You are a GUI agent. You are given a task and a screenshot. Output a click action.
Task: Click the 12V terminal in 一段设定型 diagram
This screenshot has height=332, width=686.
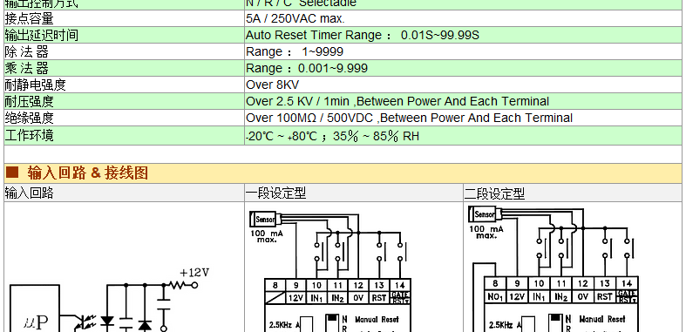(x=296, y=298)
